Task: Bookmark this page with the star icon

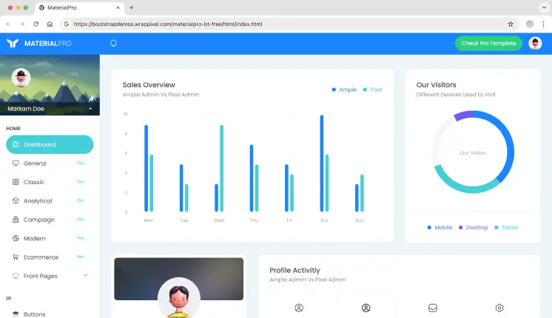Action: [x=511, y=24]
